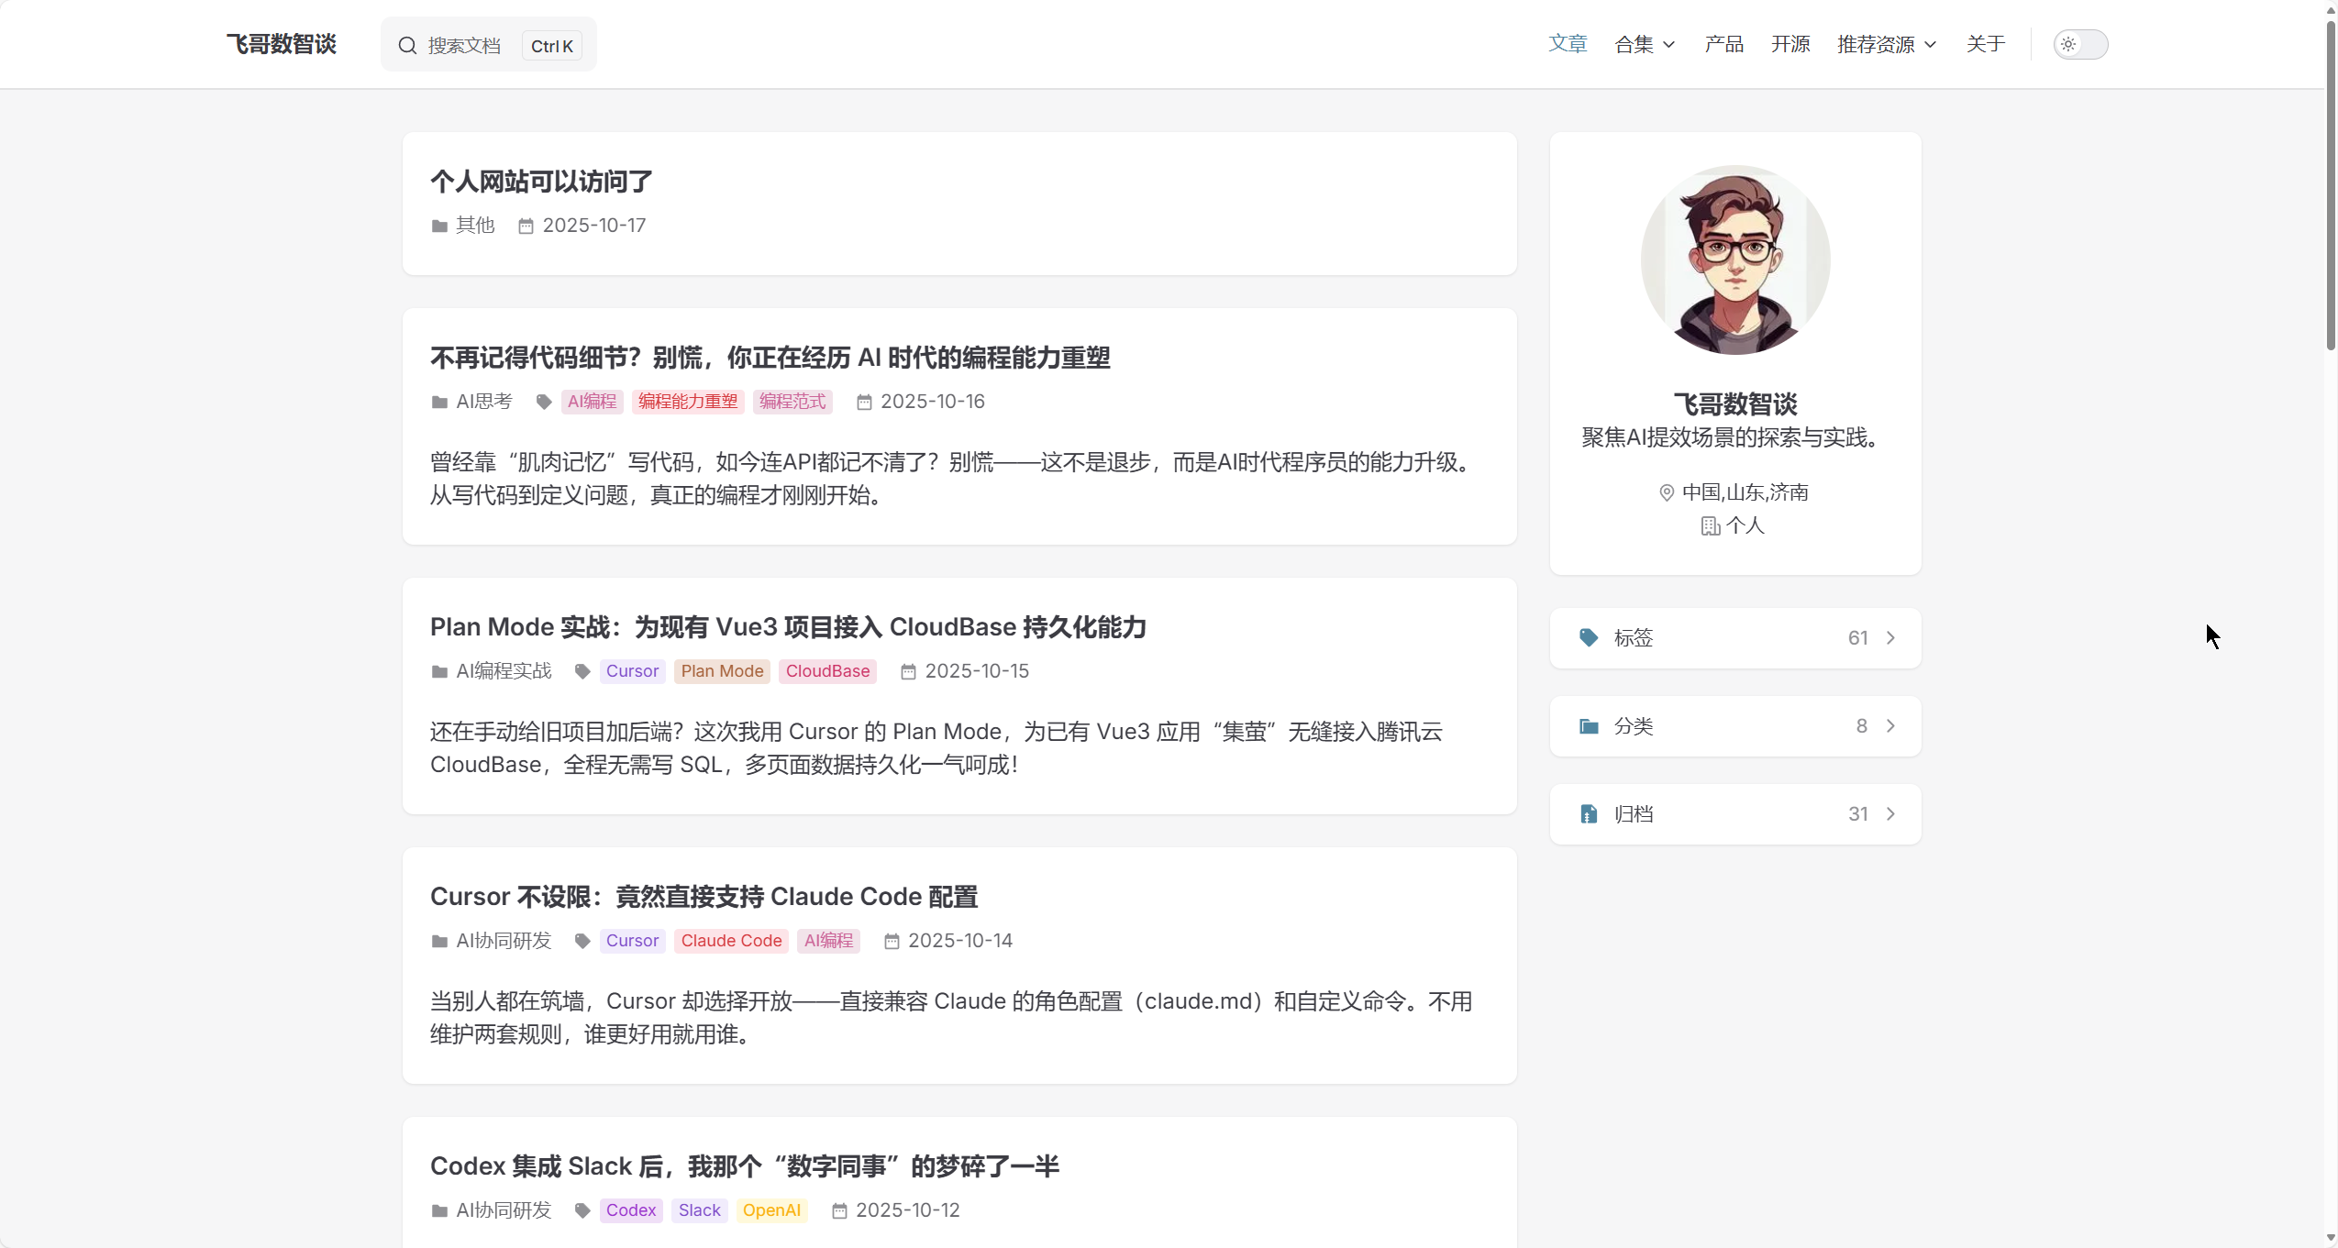Click the tag icon beside the Cursor label
The width and height of the screenshot is (2338, 1248).
(582, 671)
